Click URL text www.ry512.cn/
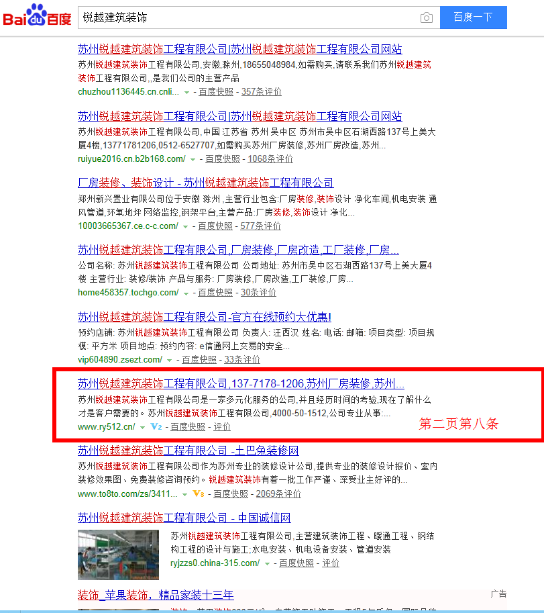This screenshot has height=613, width=544. pos(107,427)
